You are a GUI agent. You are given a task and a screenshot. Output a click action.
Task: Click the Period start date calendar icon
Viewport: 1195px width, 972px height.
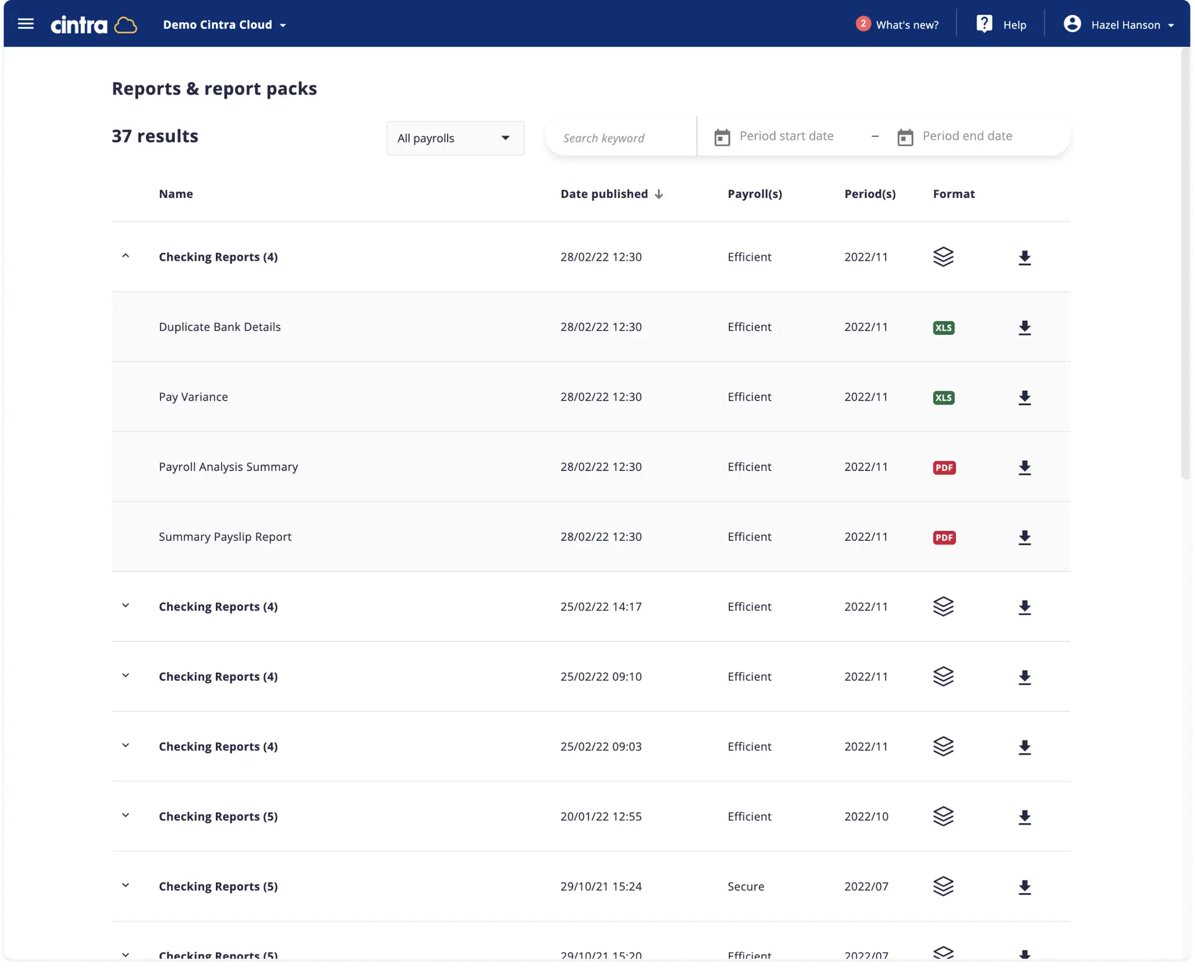722,138
